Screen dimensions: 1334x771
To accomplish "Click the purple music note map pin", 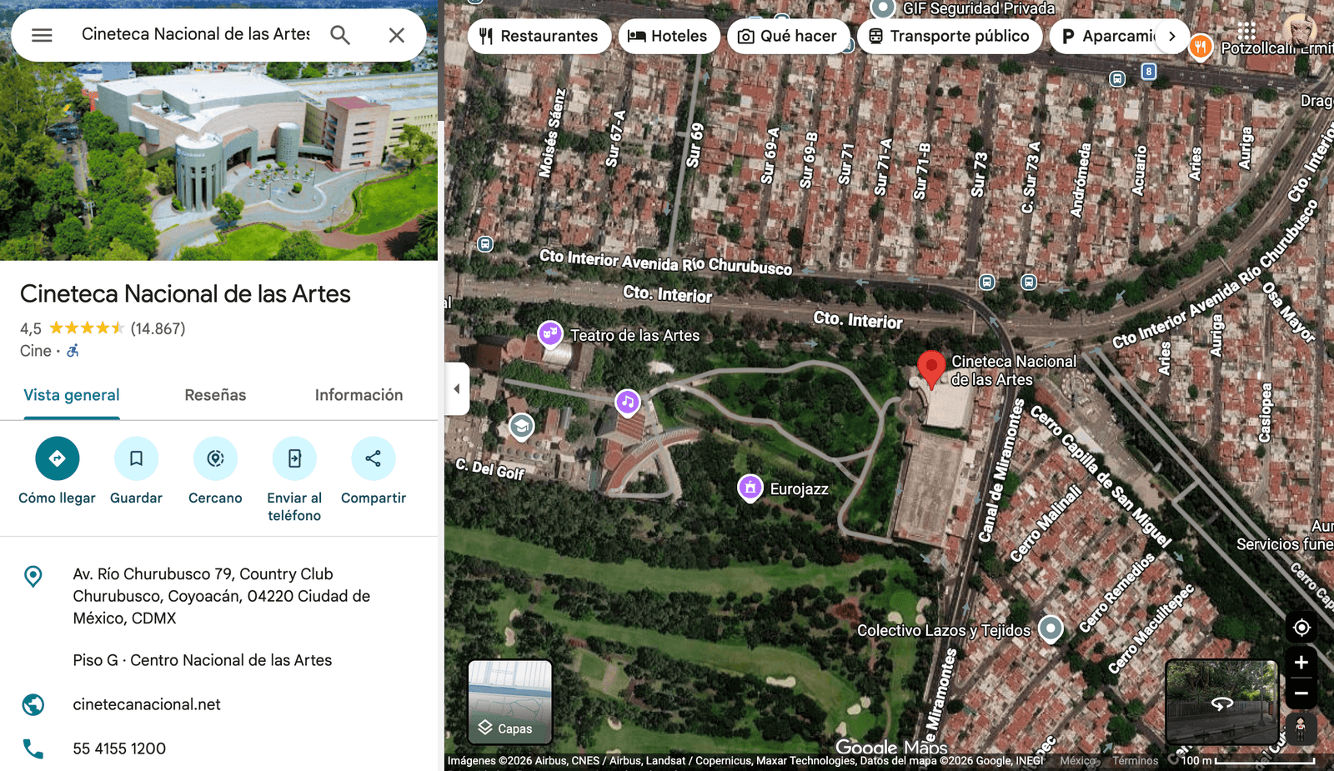I will [x=628, y=403].
